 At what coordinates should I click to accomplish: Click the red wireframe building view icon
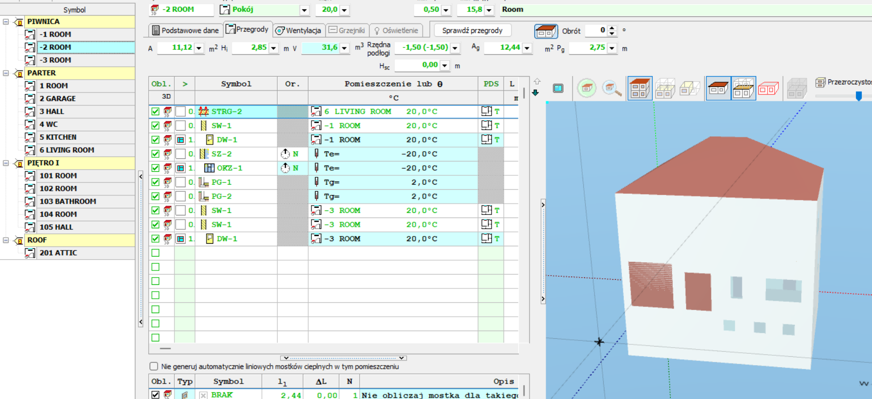tap(768, 88)
